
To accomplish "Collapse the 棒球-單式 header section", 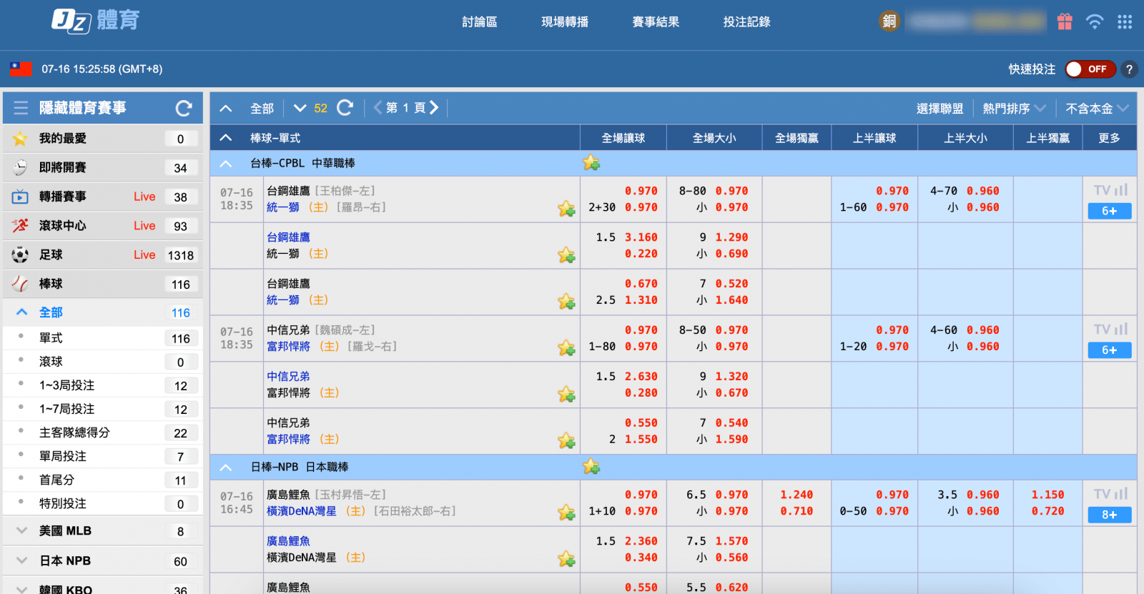I will coord(226,138).
